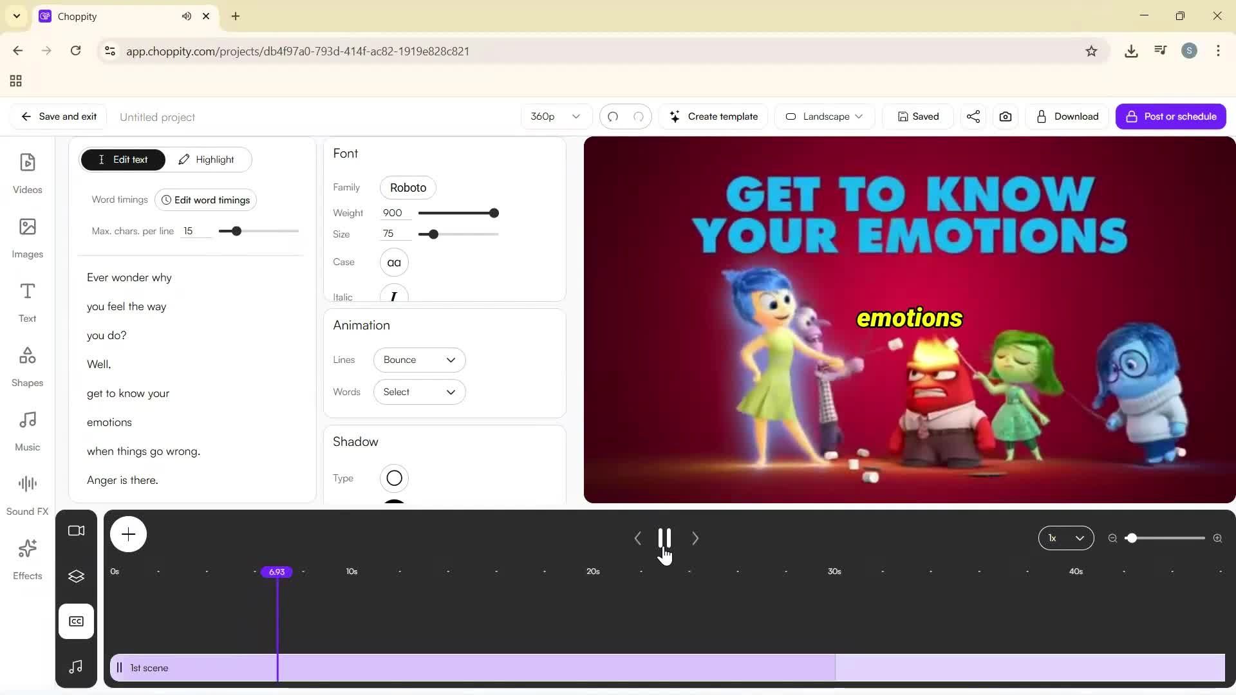Open the Landscape orientation dropdown

[x=824, y=116]
